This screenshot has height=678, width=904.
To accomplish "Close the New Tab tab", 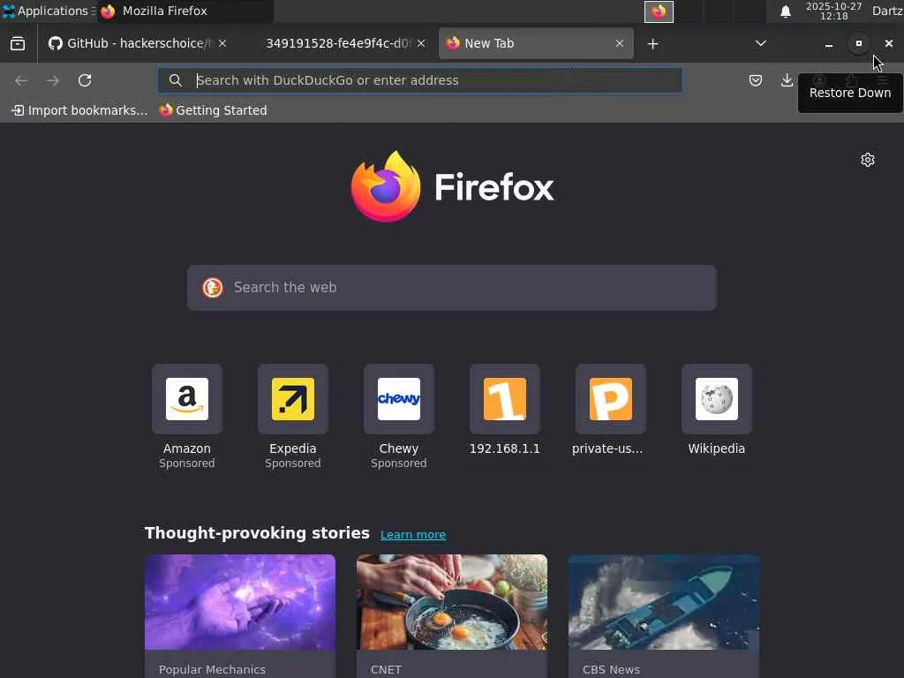I will (619, 43).
